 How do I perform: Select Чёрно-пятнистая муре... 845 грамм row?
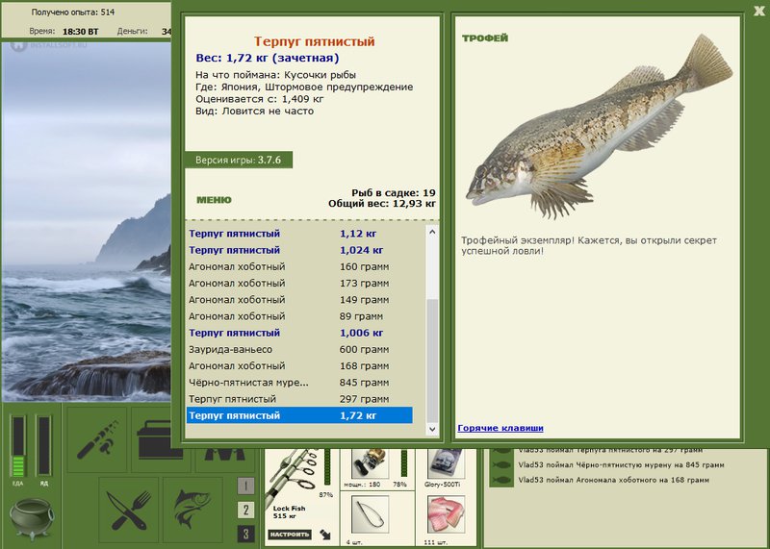tap(299, 383)
